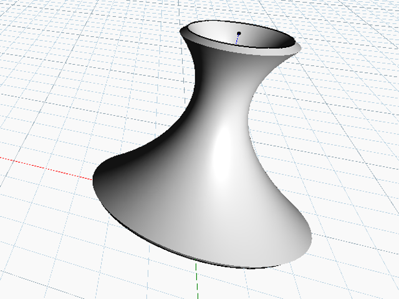Click the red dashed axis line
This screenshot has width=399, height=299.
(46, 169)
